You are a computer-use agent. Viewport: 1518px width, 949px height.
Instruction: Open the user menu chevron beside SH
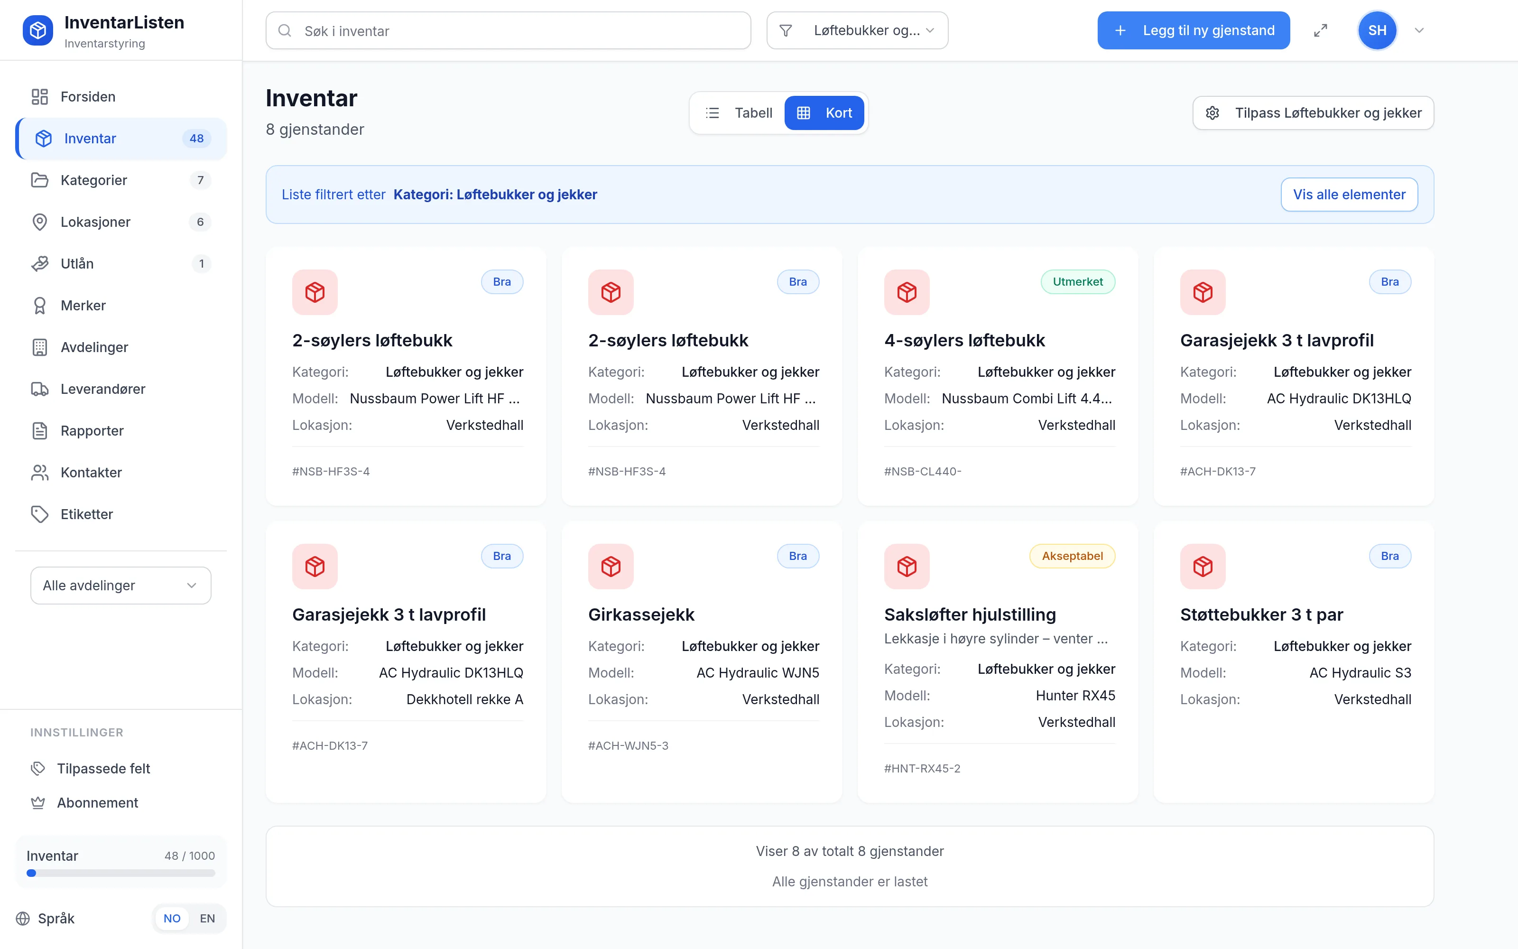1419,30
